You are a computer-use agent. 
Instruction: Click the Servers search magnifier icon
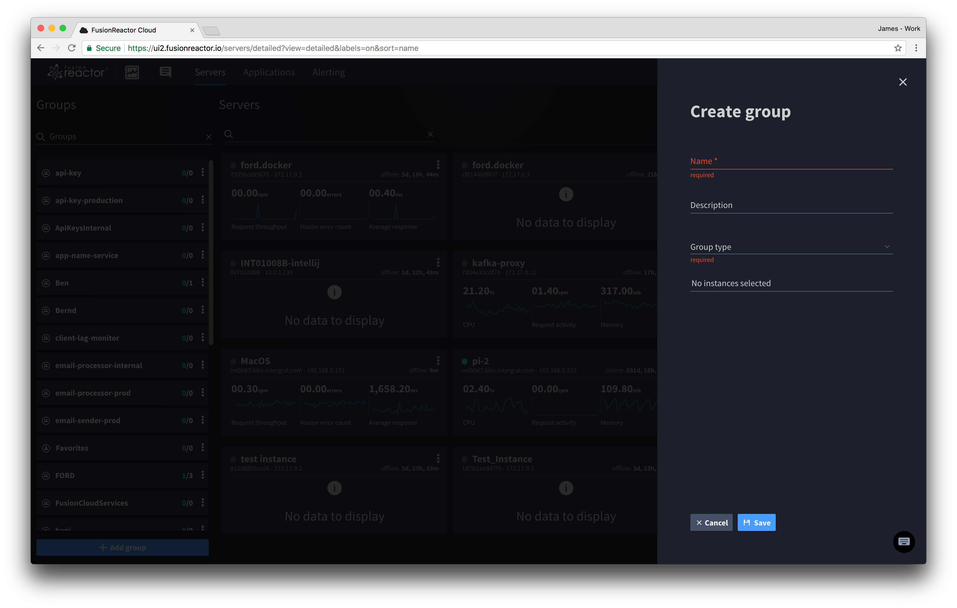click(229, 134)
